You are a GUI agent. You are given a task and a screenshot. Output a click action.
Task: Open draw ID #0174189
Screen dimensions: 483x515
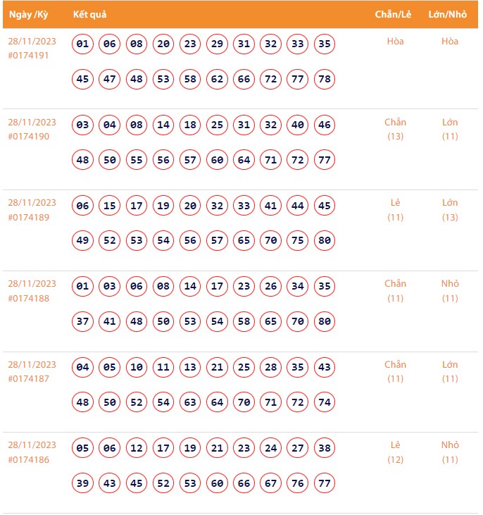[x=29, y=217]
